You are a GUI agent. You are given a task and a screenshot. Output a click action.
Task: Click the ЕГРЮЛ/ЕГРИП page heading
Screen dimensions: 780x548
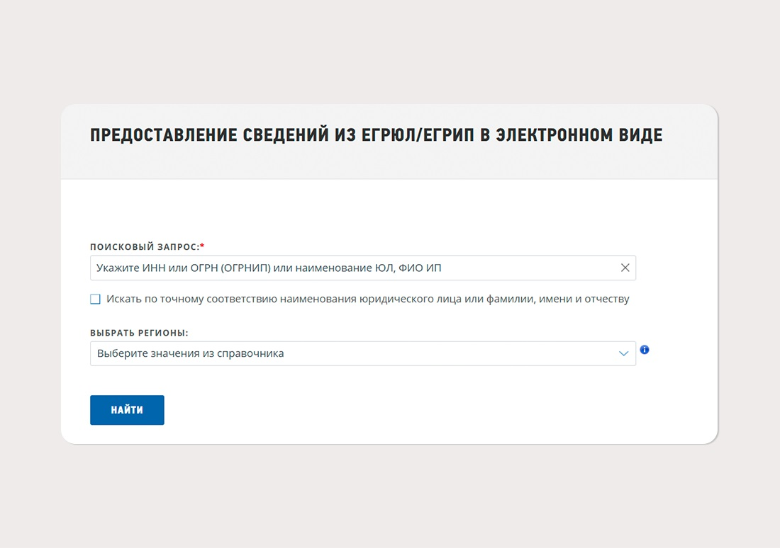376,135
